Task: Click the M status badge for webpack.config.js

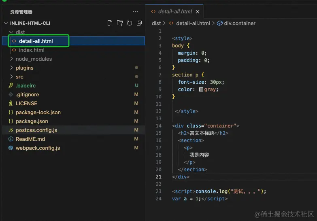Action: tap(136, 148)
